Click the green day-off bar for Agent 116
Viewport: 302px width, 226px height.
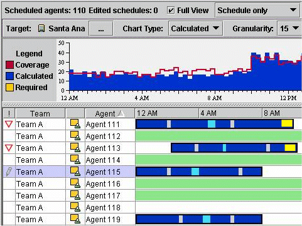point(218,183)
